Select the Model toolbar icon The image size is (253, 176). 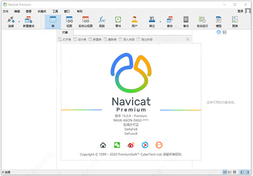click(x=218, y=22)
